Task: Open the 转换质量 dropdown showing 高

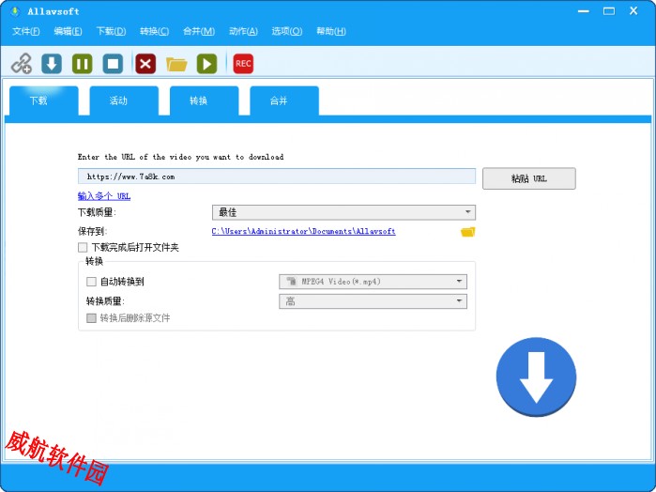Action: tap(373, 301)
